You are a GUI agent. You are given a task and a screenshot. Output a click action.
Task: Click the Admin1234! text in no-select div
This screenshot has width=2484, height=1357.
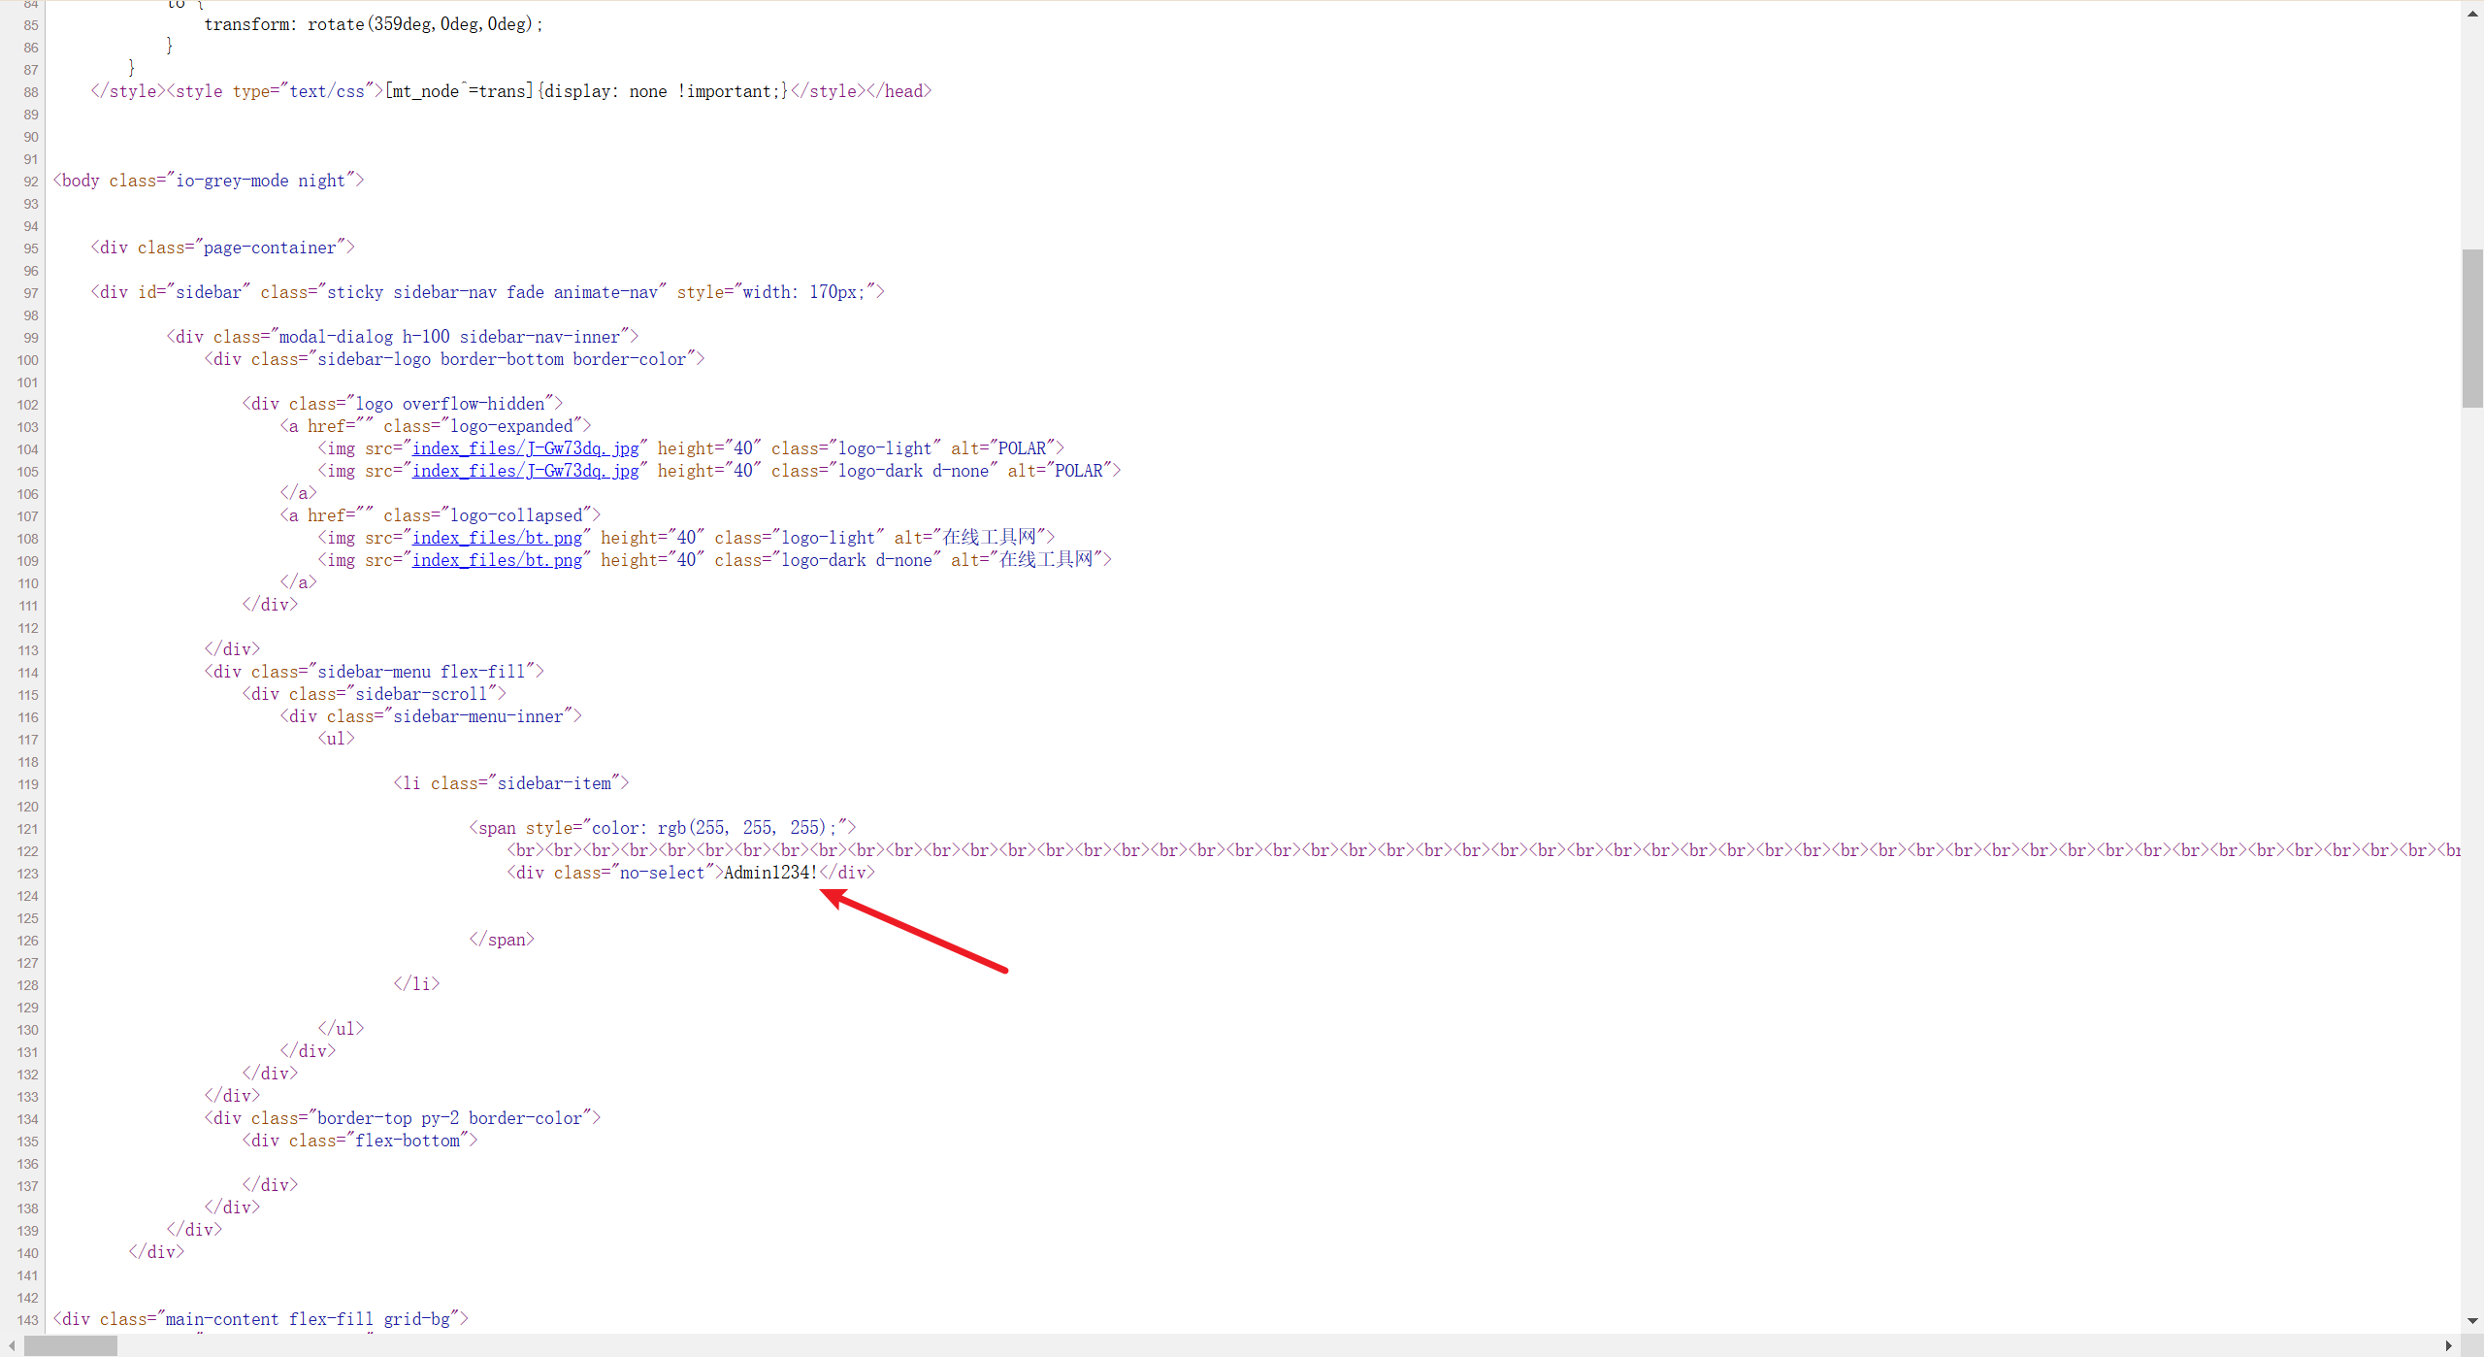(770, 873)
